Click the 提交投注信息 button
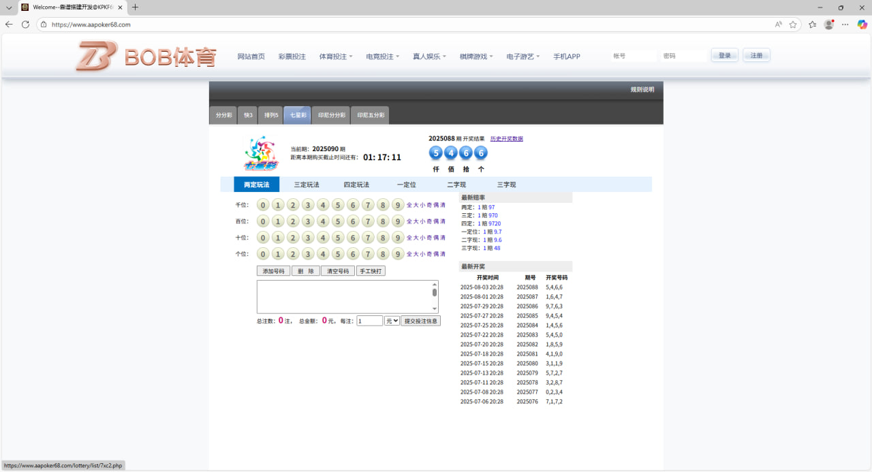Screen dimensions: 872x472 coord(420,321)
